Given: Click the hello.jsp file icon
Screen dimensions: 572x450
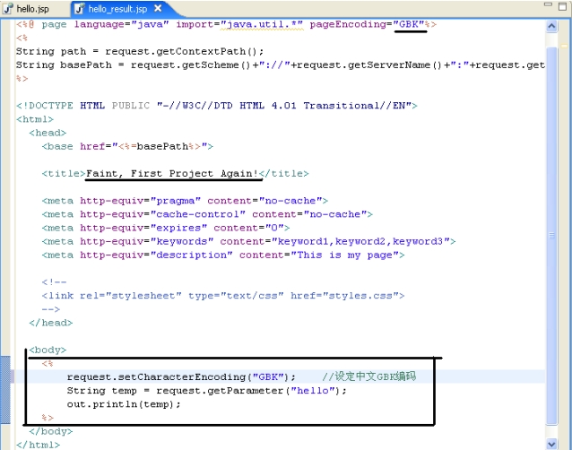Looking at the screenshot, I should 8,9.
